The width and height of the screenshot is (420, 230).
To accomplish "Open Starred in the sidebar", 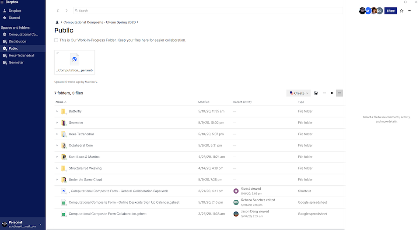I will coord(14,18).
